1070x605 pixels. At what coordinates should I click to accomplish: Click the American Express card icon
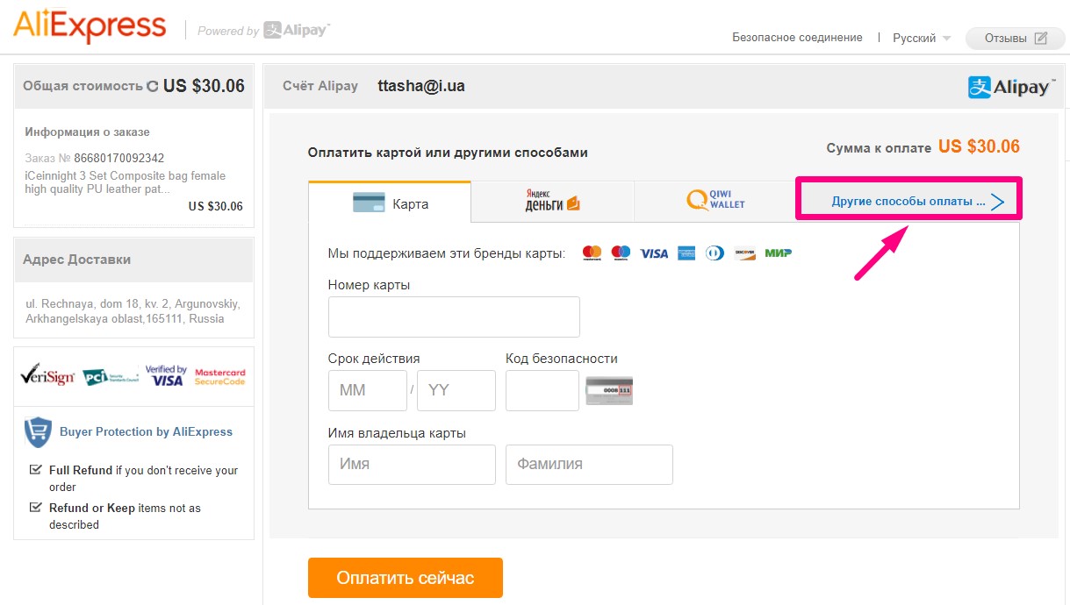click(x=686, y=253)
